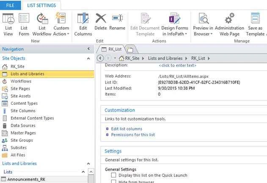The image size is (267, 183).
Task: Click description placeholder to enter text
Action: (177, 66)
